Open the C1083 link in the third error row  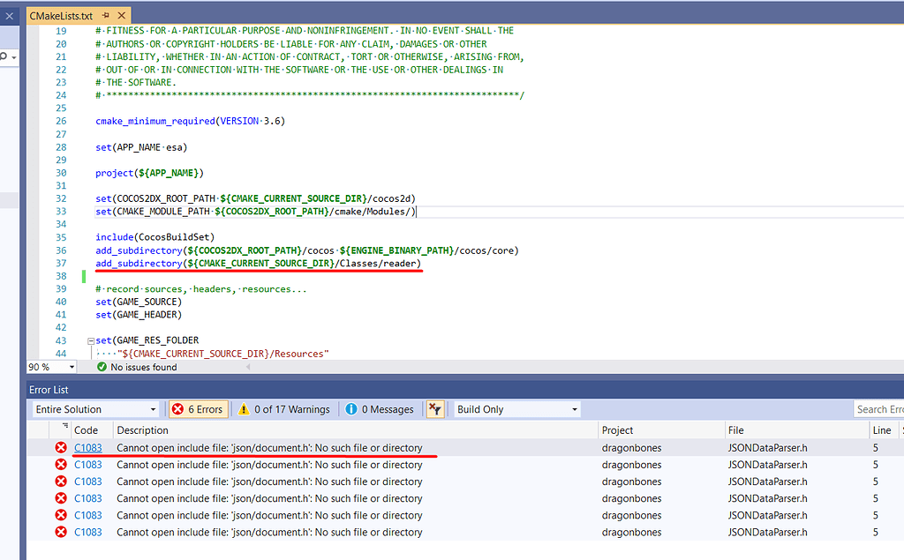coord(87,481)
